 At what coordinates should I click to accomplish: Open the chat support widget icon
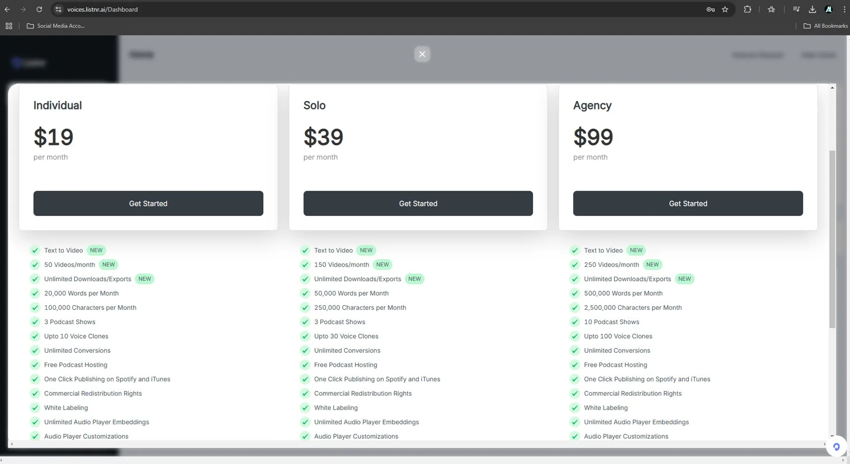(836, 447)
